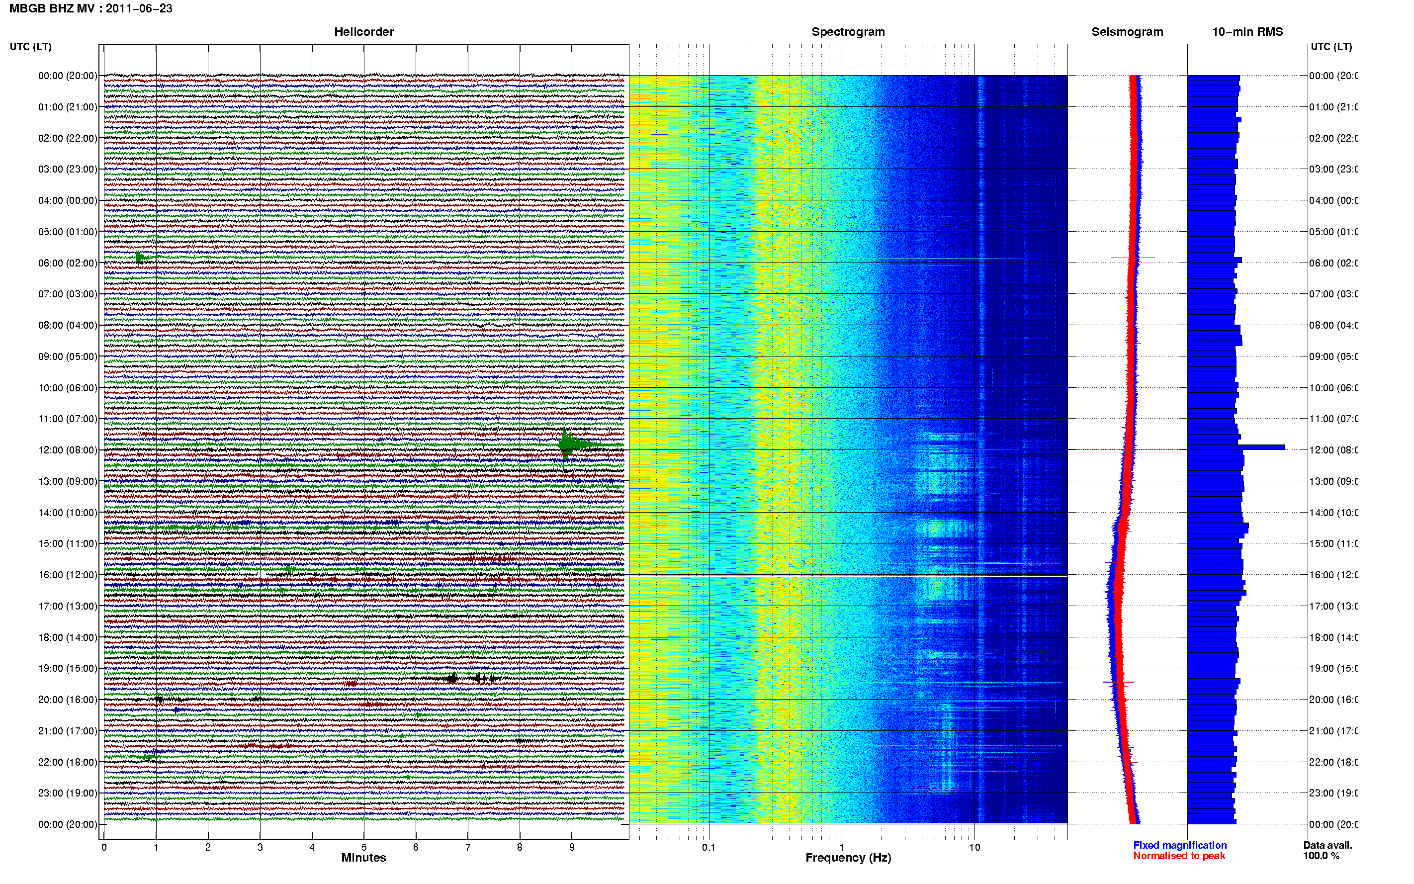Click the Minutes axis title under Helicorder
Image resolution: width=1414 pixels, height=884 pixels.
(363, 858)
